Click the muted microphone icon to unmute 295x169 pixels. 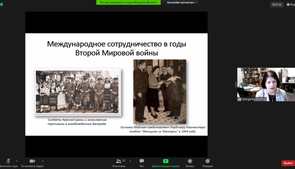pyautogui.click(x=8, y=161)
